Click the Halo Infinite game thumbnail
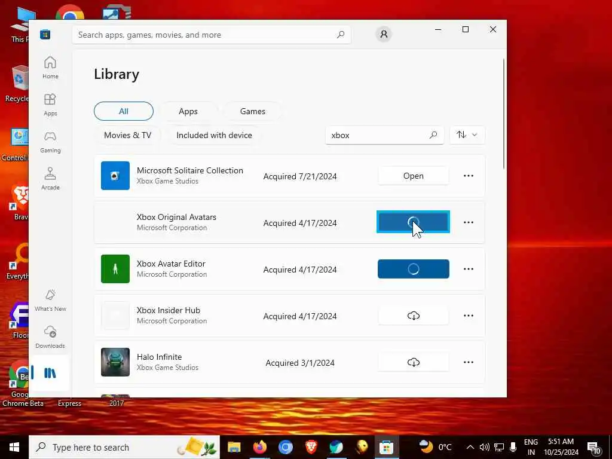Screen dimensions: 612x459 coord(115,362)
